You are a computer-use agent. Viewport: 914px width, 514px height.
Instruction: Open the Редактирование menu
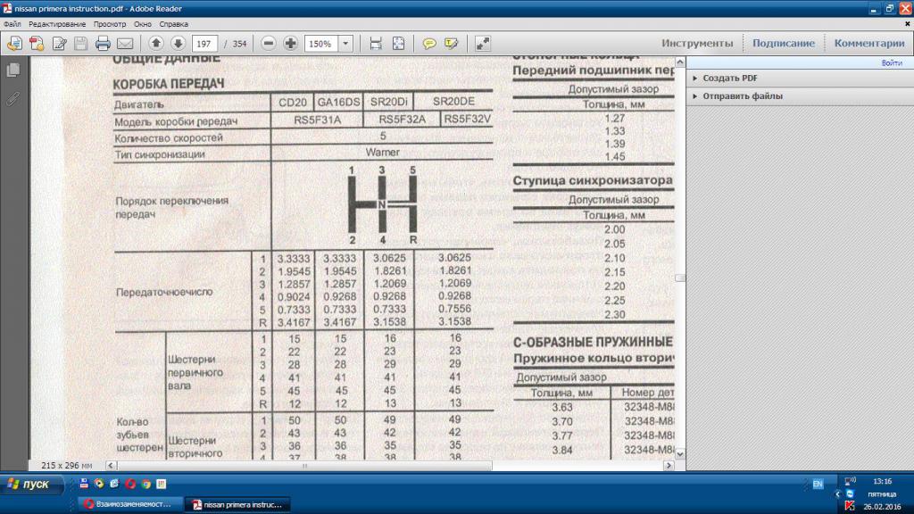(57, 24)
